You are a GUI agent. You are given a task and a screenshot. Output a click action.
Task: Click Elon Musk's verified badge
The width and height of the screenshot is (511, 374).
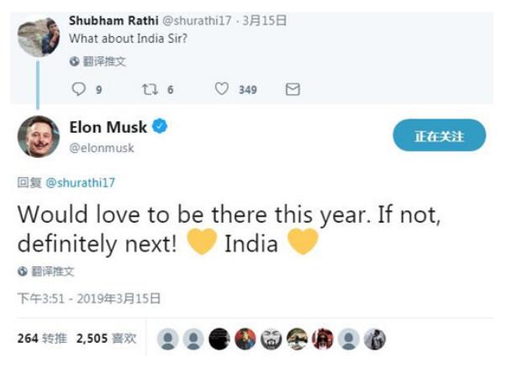[x=160, y=128]
